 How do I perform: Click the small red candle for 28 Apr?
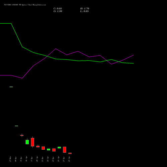[70, 153]
